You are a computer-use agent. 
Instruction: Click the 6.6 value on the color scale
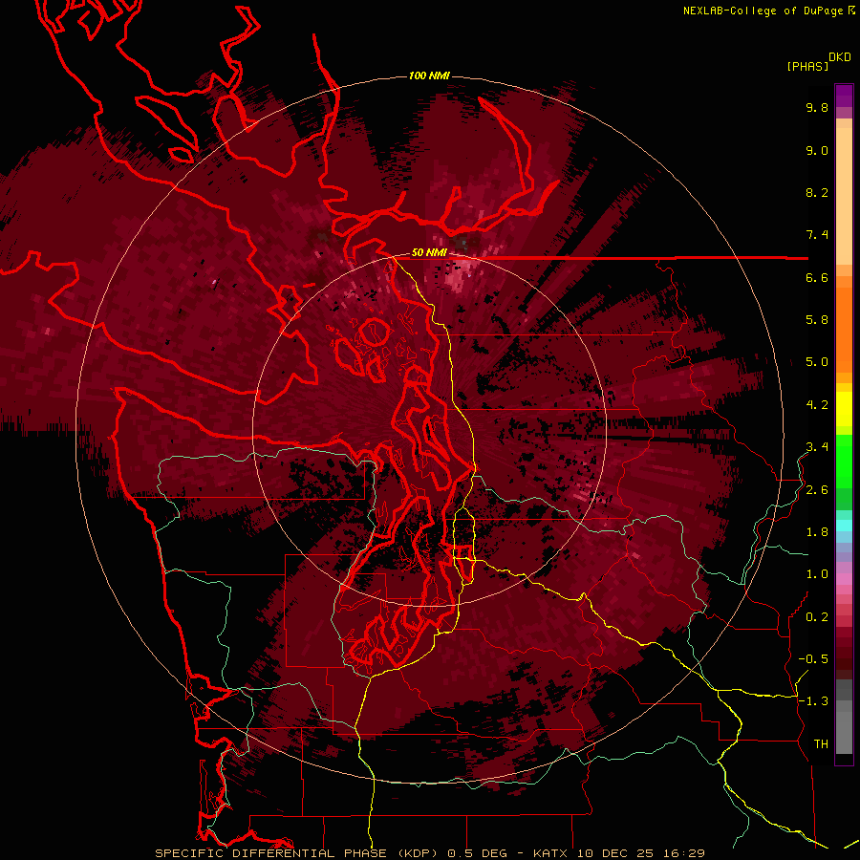[817, 277]
